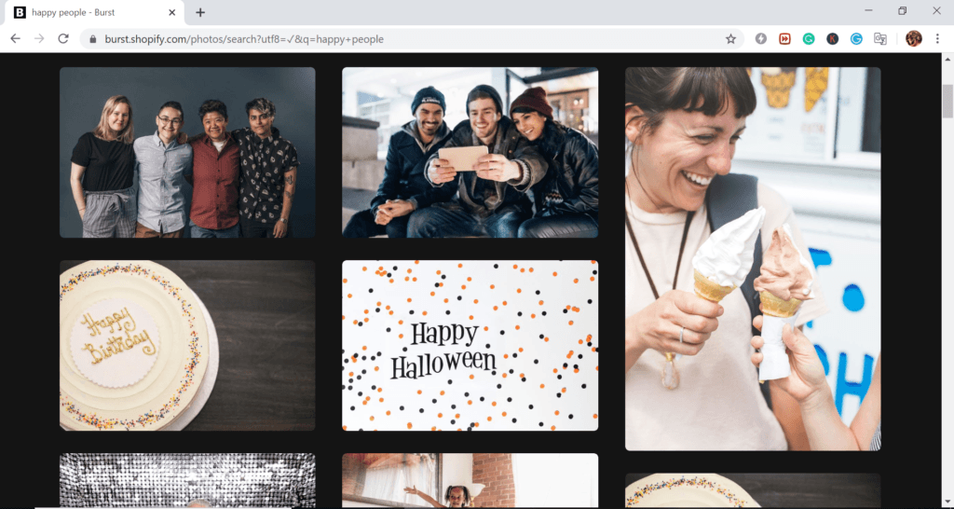Click the browser back arrow
954x509 pixels.
click(x=15, y=39)
